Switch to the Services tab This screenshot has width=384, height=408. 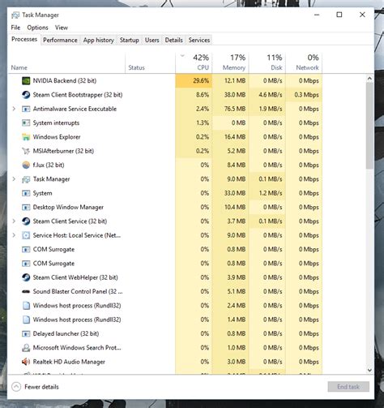[x=199, y=40]
